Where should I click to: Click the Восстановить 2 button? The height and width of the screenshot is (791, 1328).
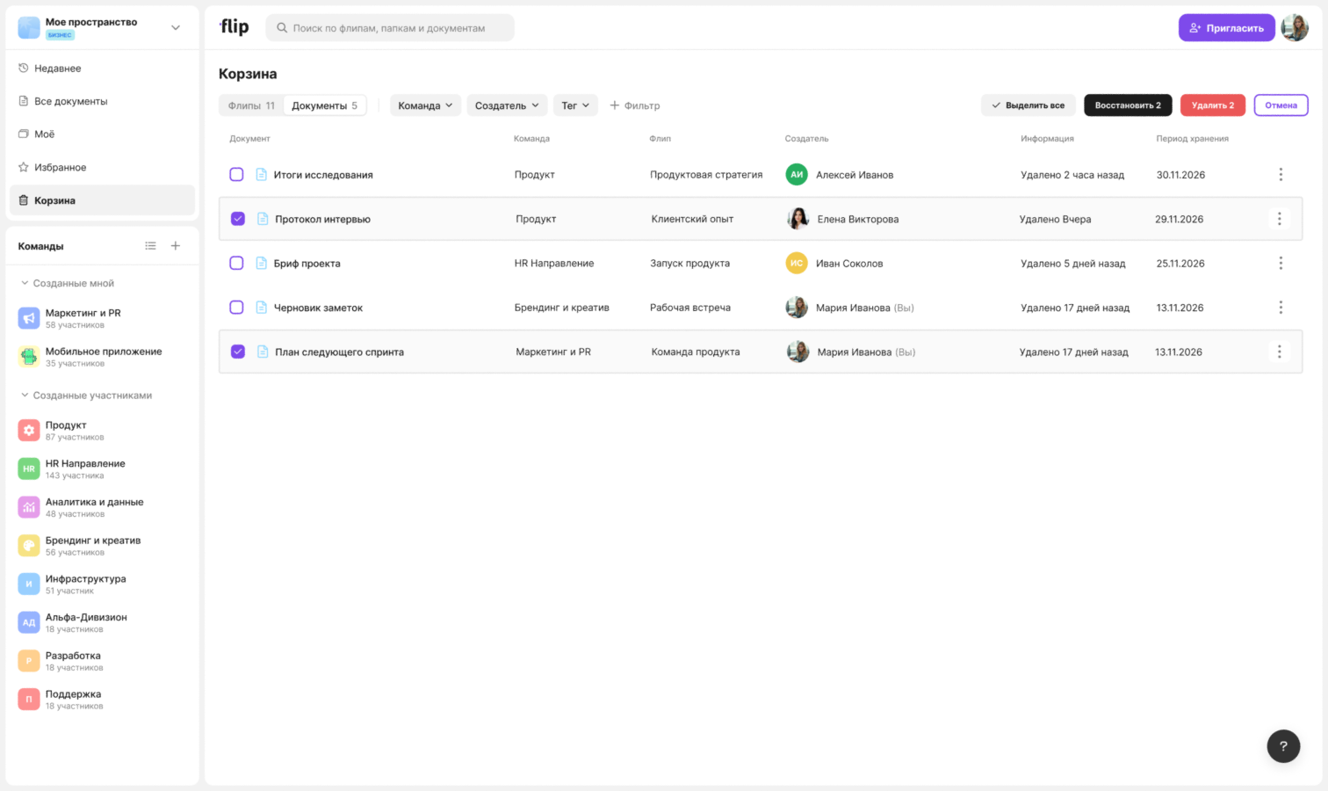1128,105
